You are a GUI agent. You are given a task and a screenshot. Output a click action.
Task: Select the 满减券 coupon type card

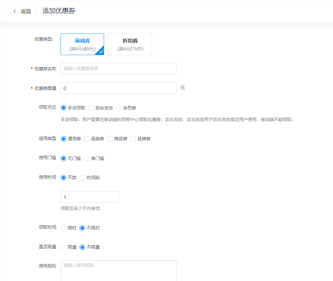[x=82, y=44]
